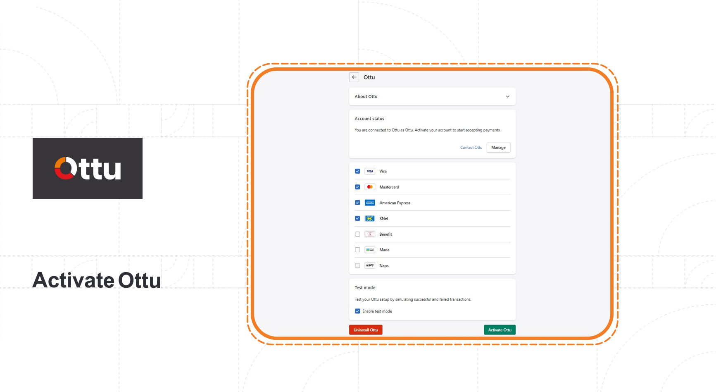Click the Naps payment logo
Viewport: 716px width, 392px height.
(x=370, y=265)
